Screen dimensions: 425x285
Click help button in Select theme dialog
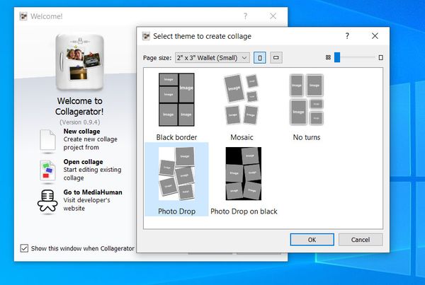(x=347, y=36)
